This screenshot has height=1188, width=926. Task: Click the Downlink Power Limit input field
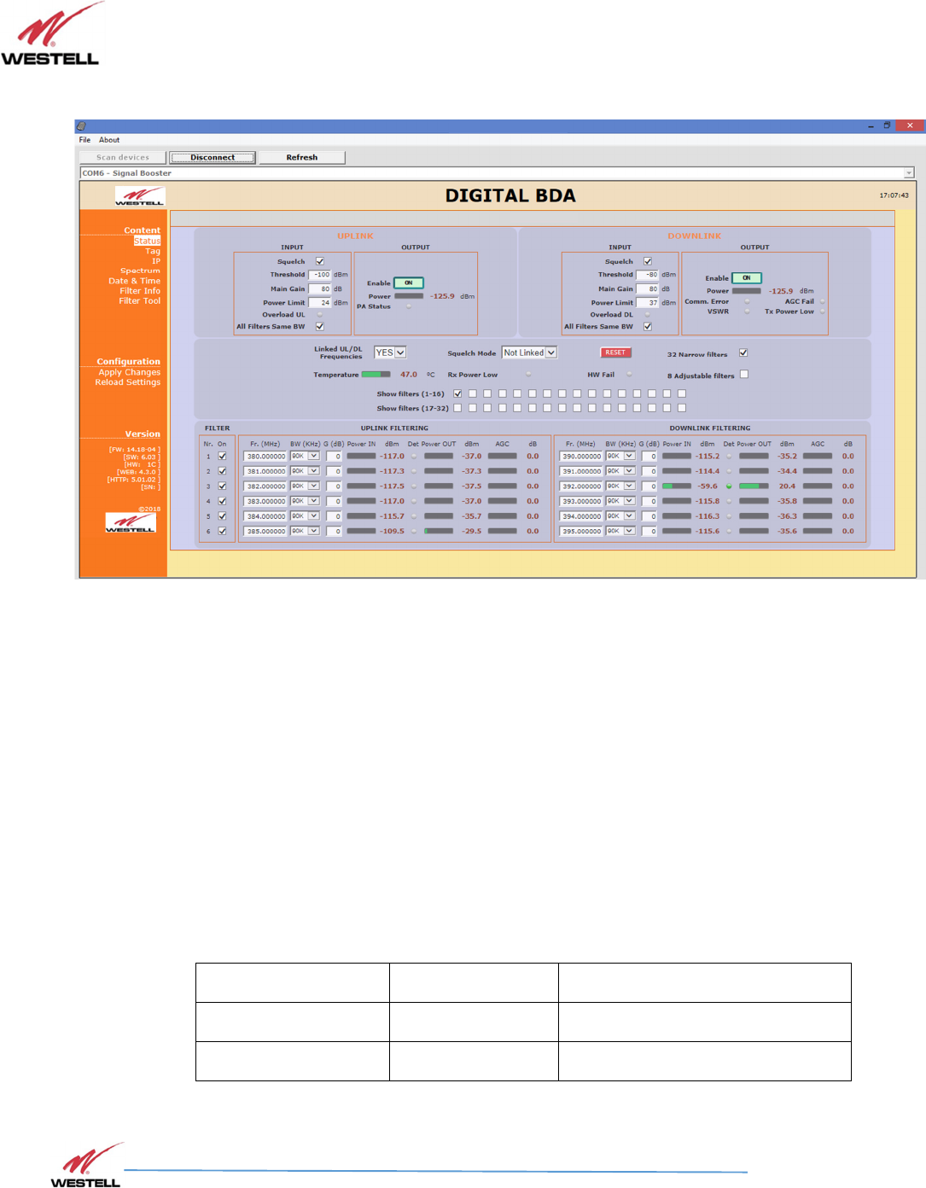[648, 303]
